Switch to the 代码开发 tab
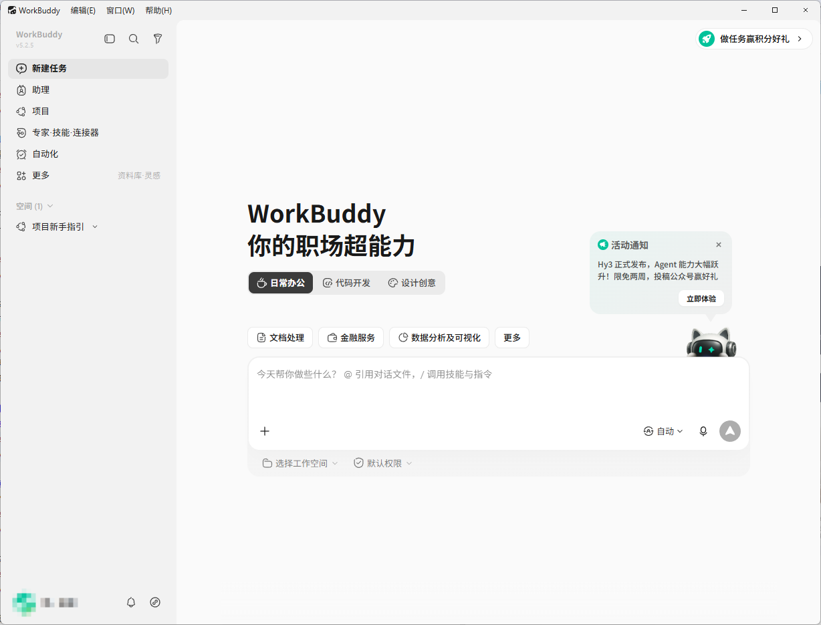Viewport: 821px width, 625px height. [346, 283]
